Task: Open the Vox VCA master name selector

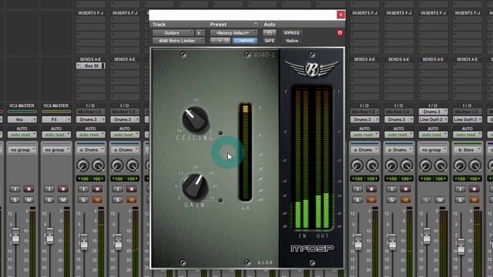Action: pyautogui.click(x=22, y=119)
